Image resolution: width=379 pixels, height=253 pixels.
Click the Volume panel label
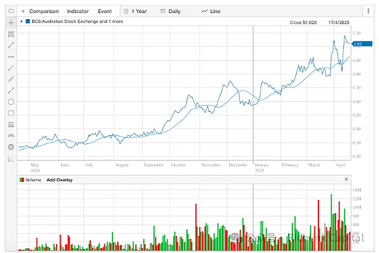point(33,180)
